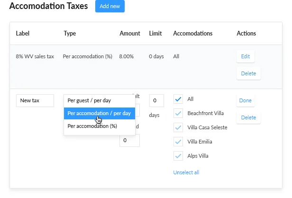Click the Accomodations column header
Image resolution: width=292 pixels, height=198 pixels.
tap(193, 34)
